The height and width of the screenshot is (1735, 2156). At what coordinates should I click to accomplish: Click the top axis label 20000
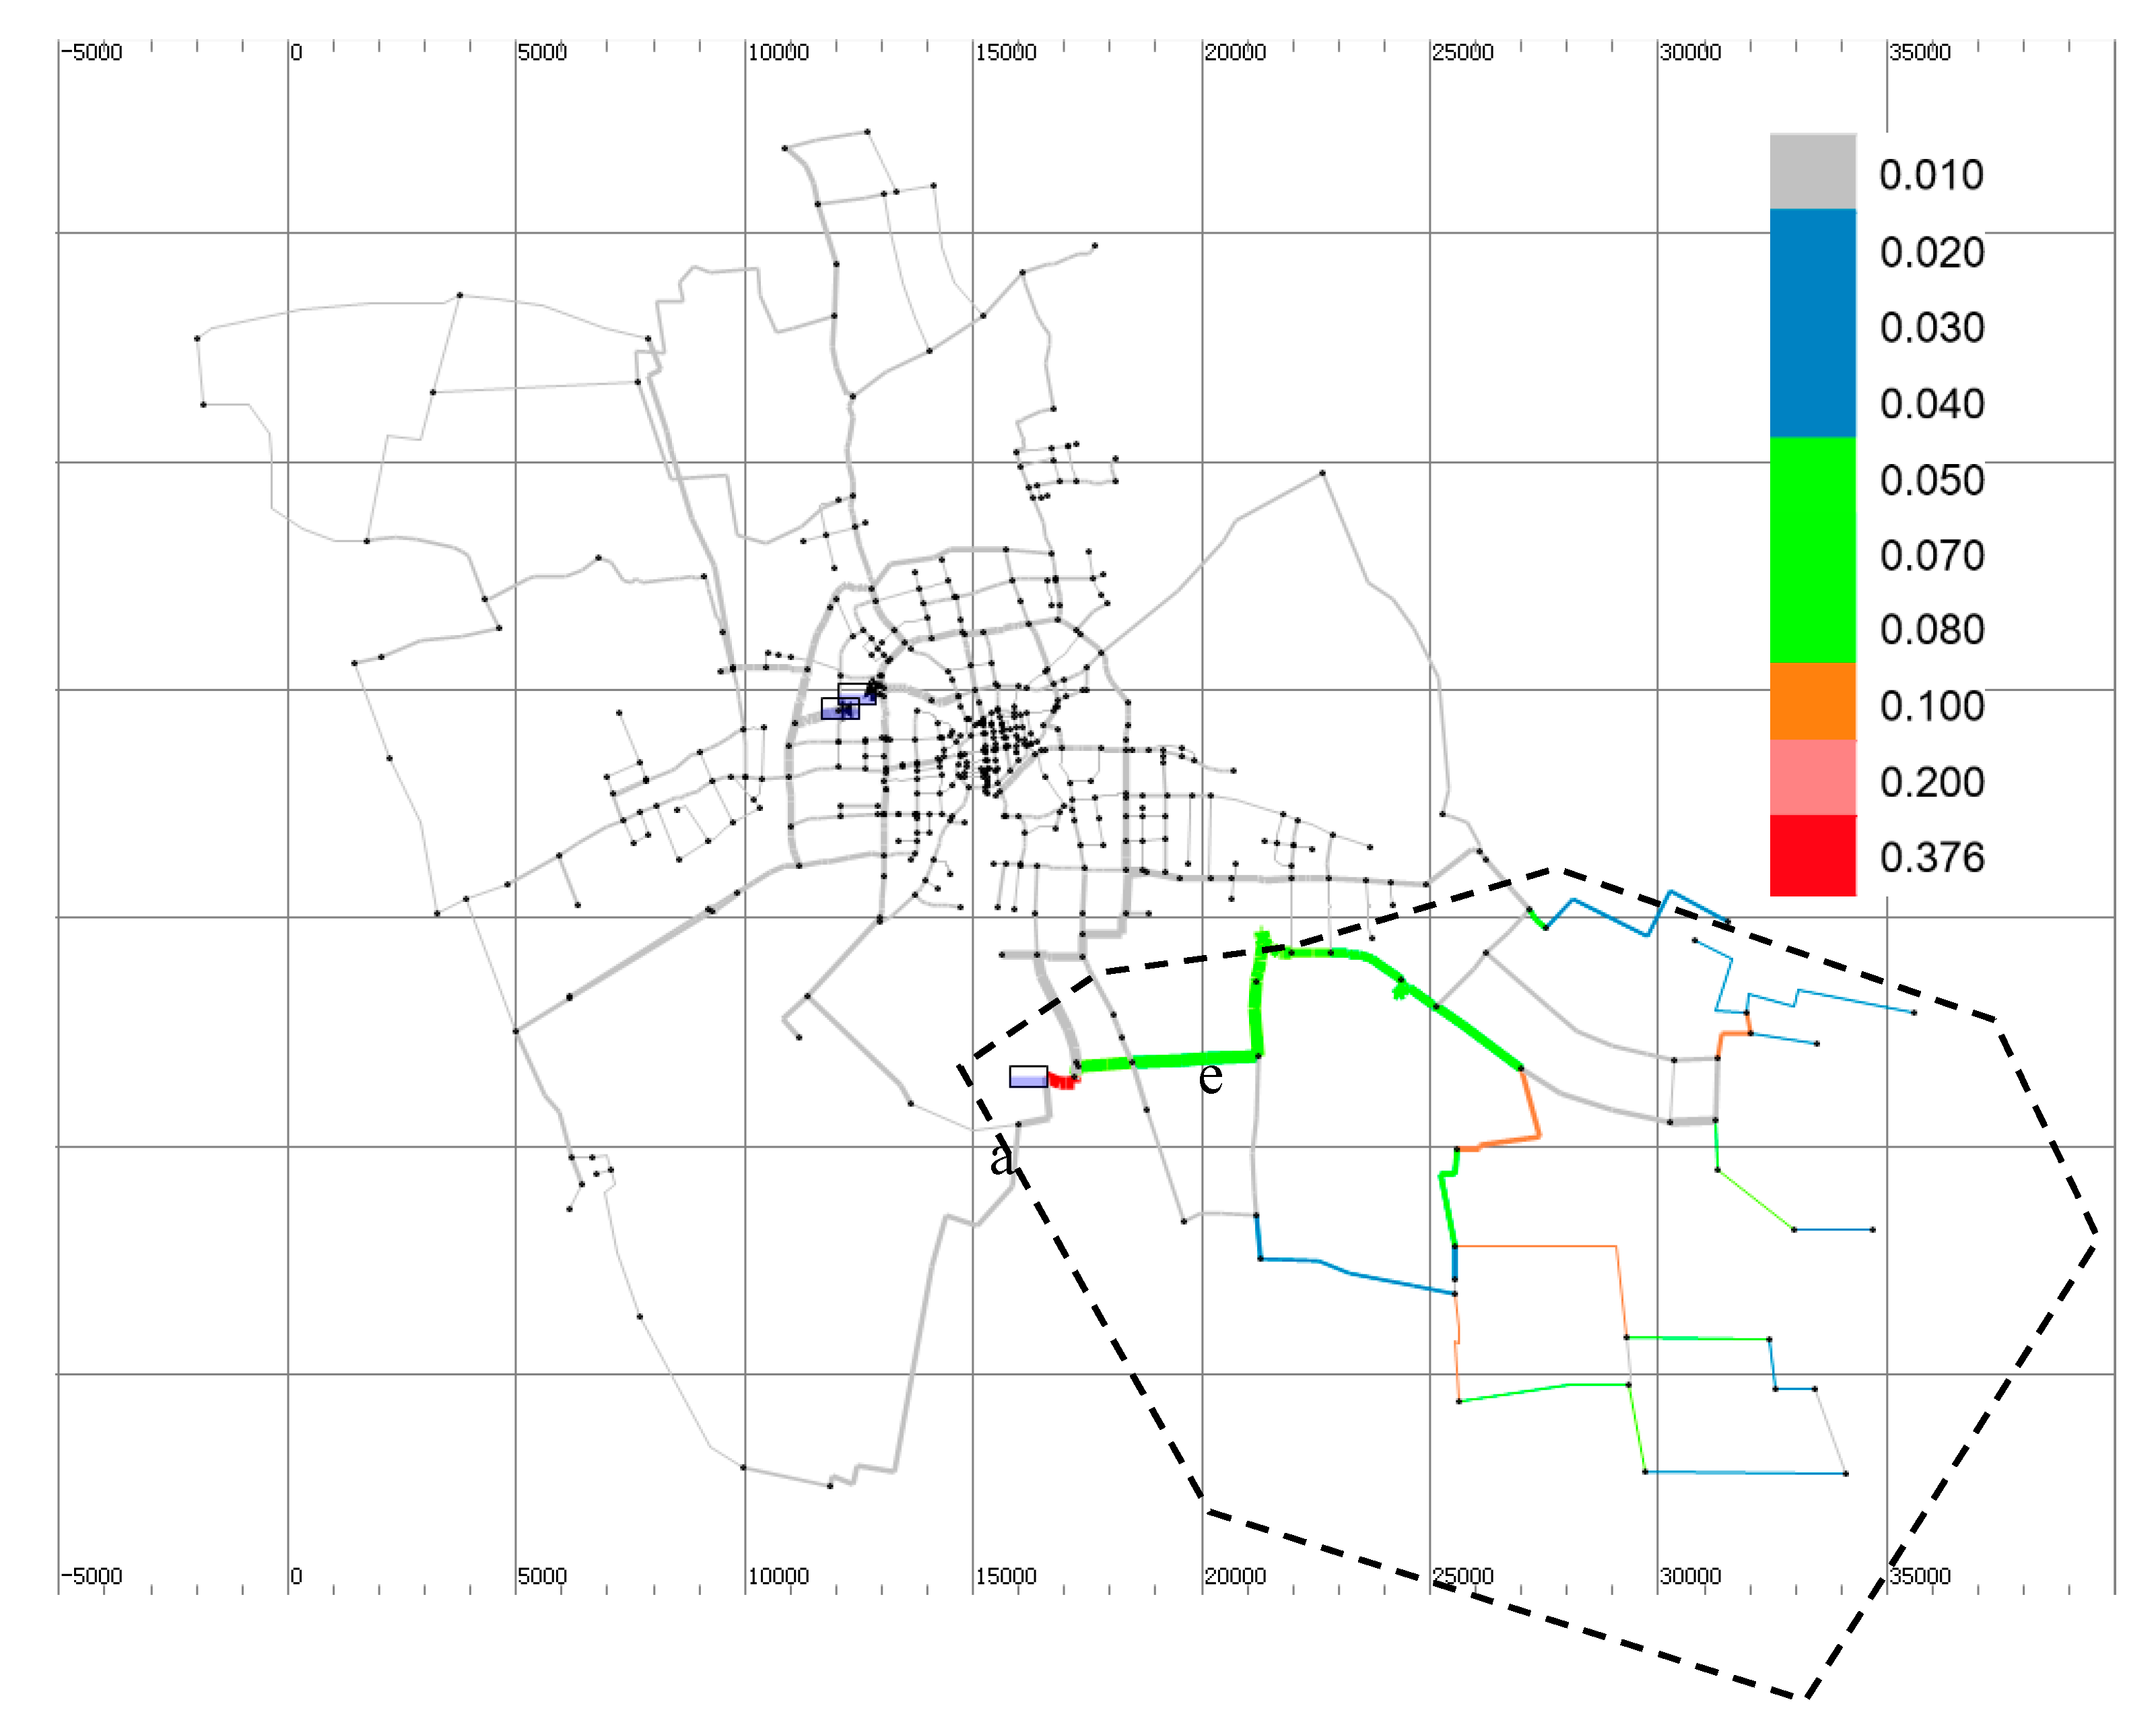point(1235,52)
